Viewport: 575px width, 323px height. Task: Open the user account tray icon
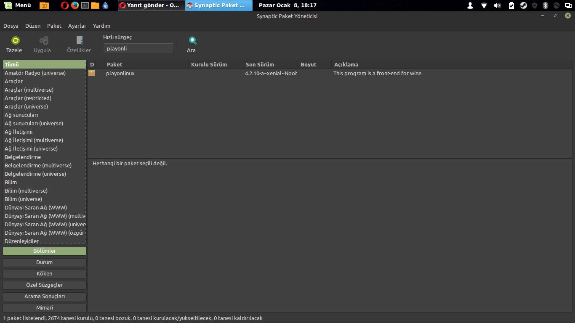(470, 5)
